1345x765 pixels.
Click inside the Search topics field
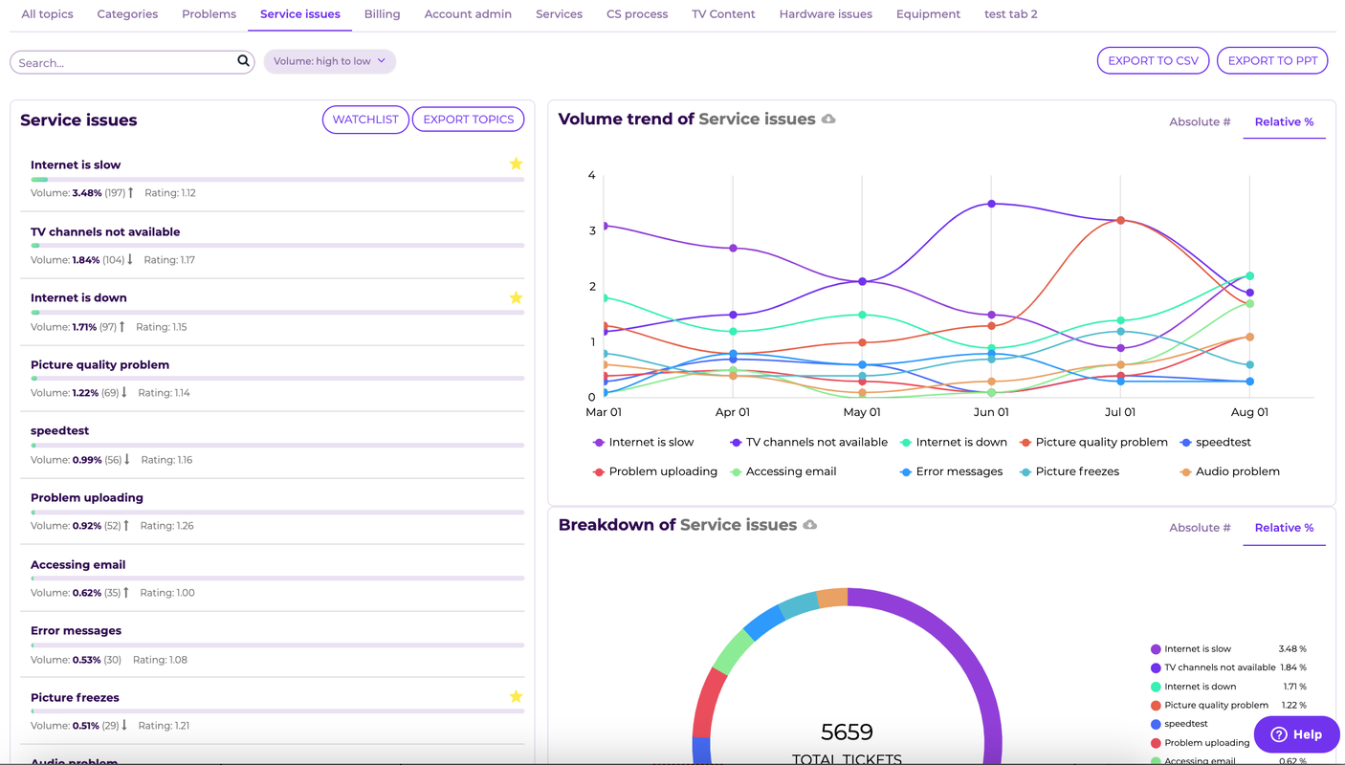pos(125,62)
